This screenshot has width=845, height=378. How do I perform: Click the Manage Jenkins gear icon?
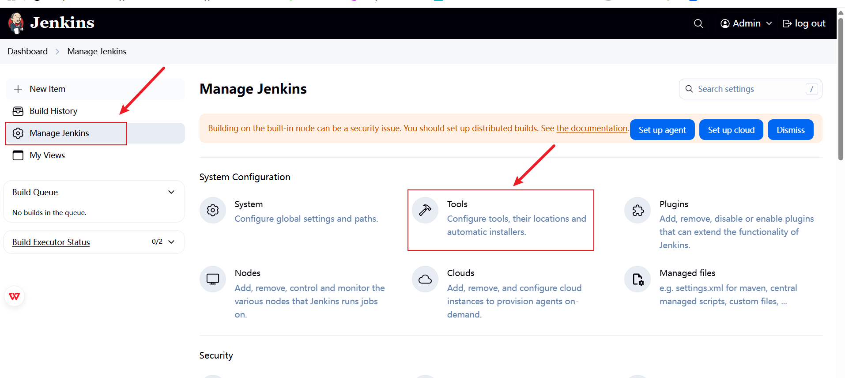(18, 133)
